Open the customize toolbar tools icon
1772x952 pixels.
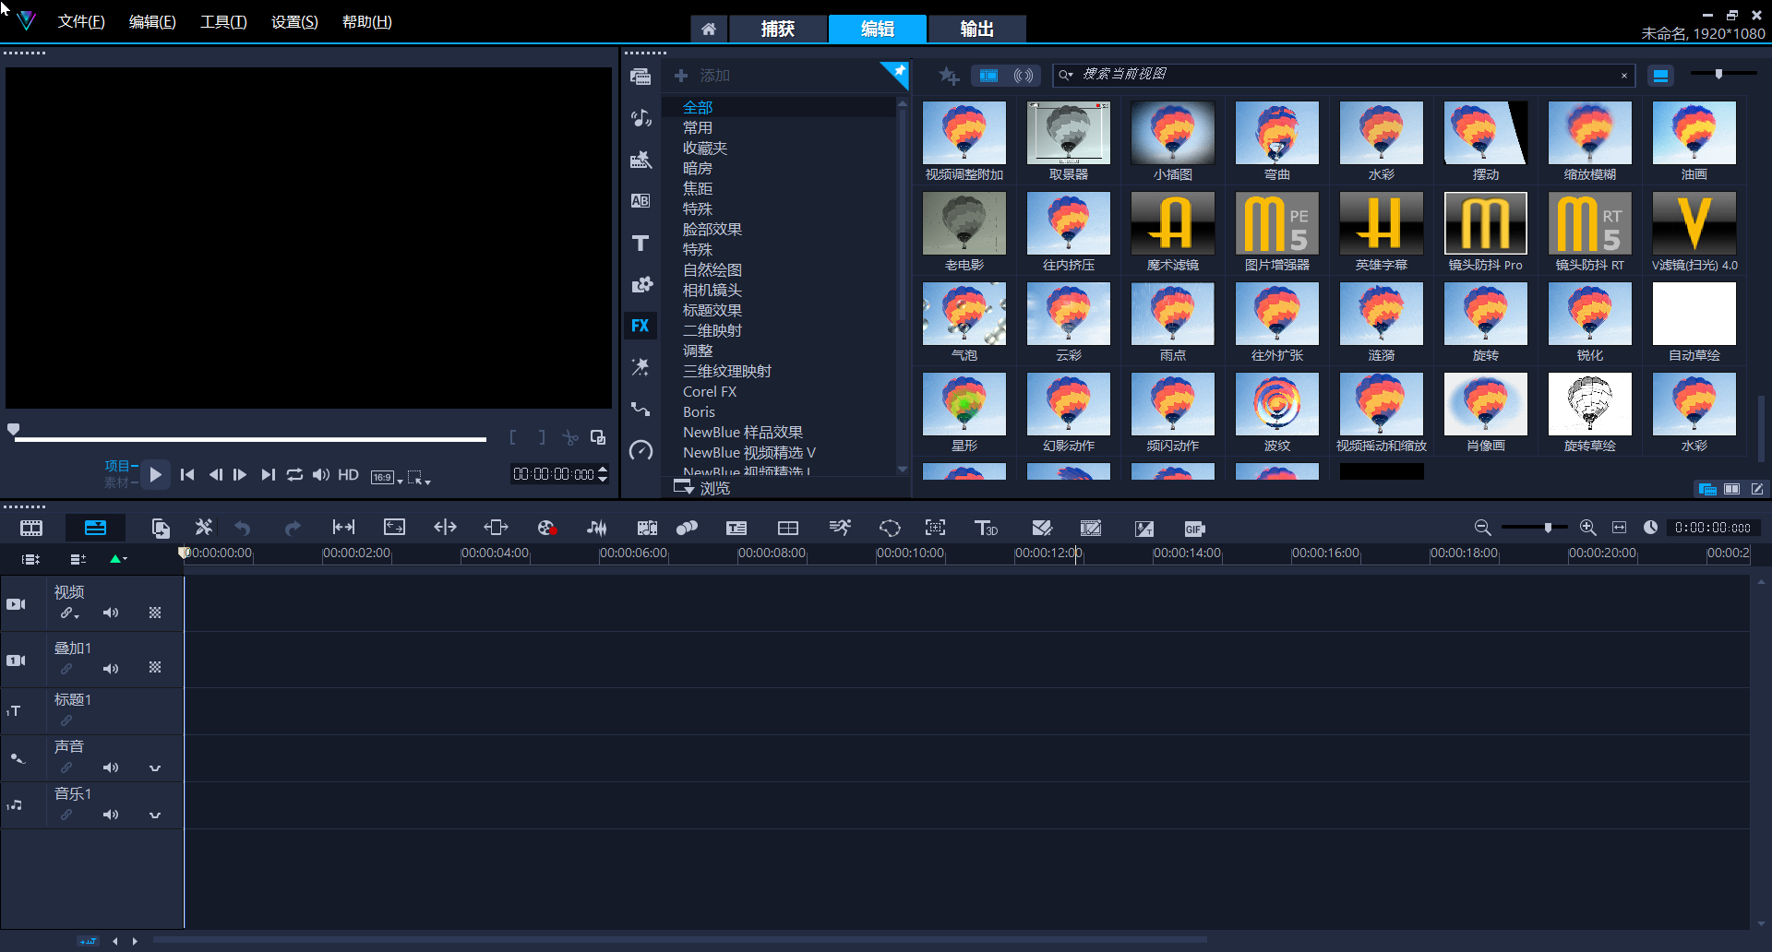pyautogui.click(x=203, y=528)
